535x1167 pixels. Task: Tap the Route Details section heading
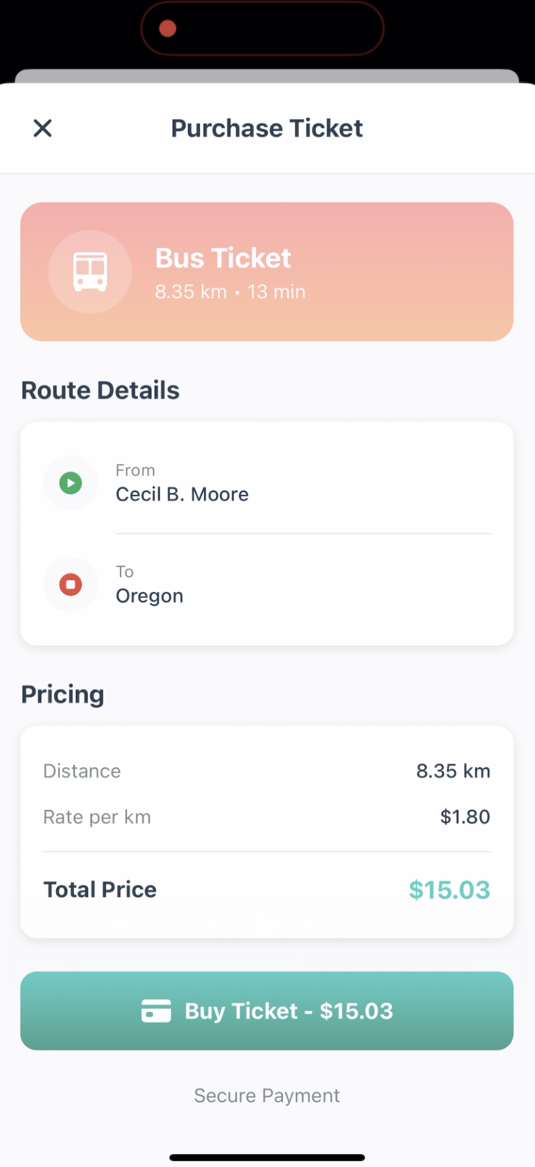(101, 390)
